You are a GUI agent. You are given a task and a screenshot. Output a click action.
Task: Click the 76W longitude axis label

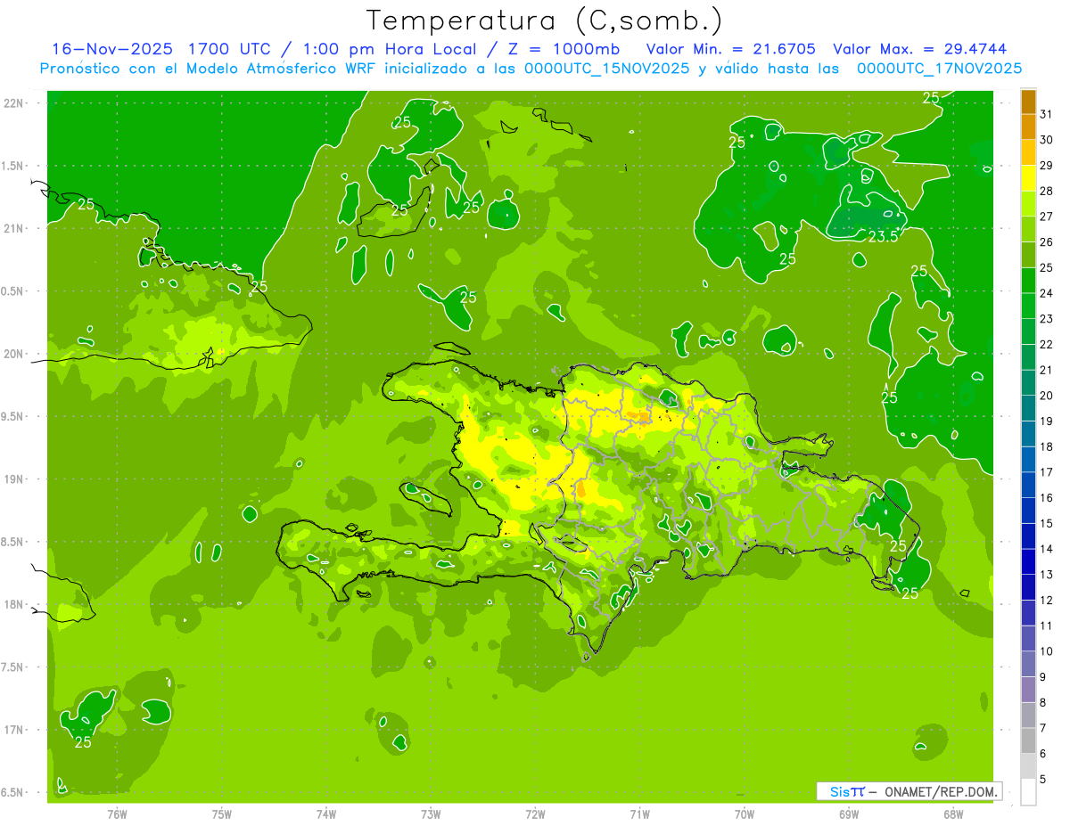pyautogui.click(x=117, y=814)
